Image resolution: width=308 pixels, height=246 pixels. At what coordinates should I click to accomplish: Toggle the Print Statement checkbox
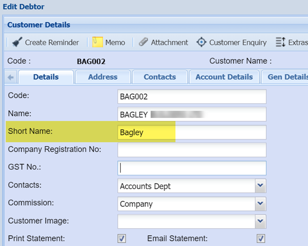(x=121, y=238)
